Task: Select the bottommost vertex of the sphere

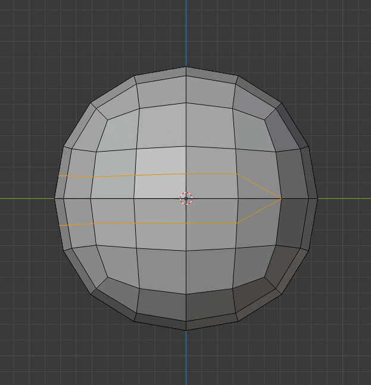Action: 186,330
